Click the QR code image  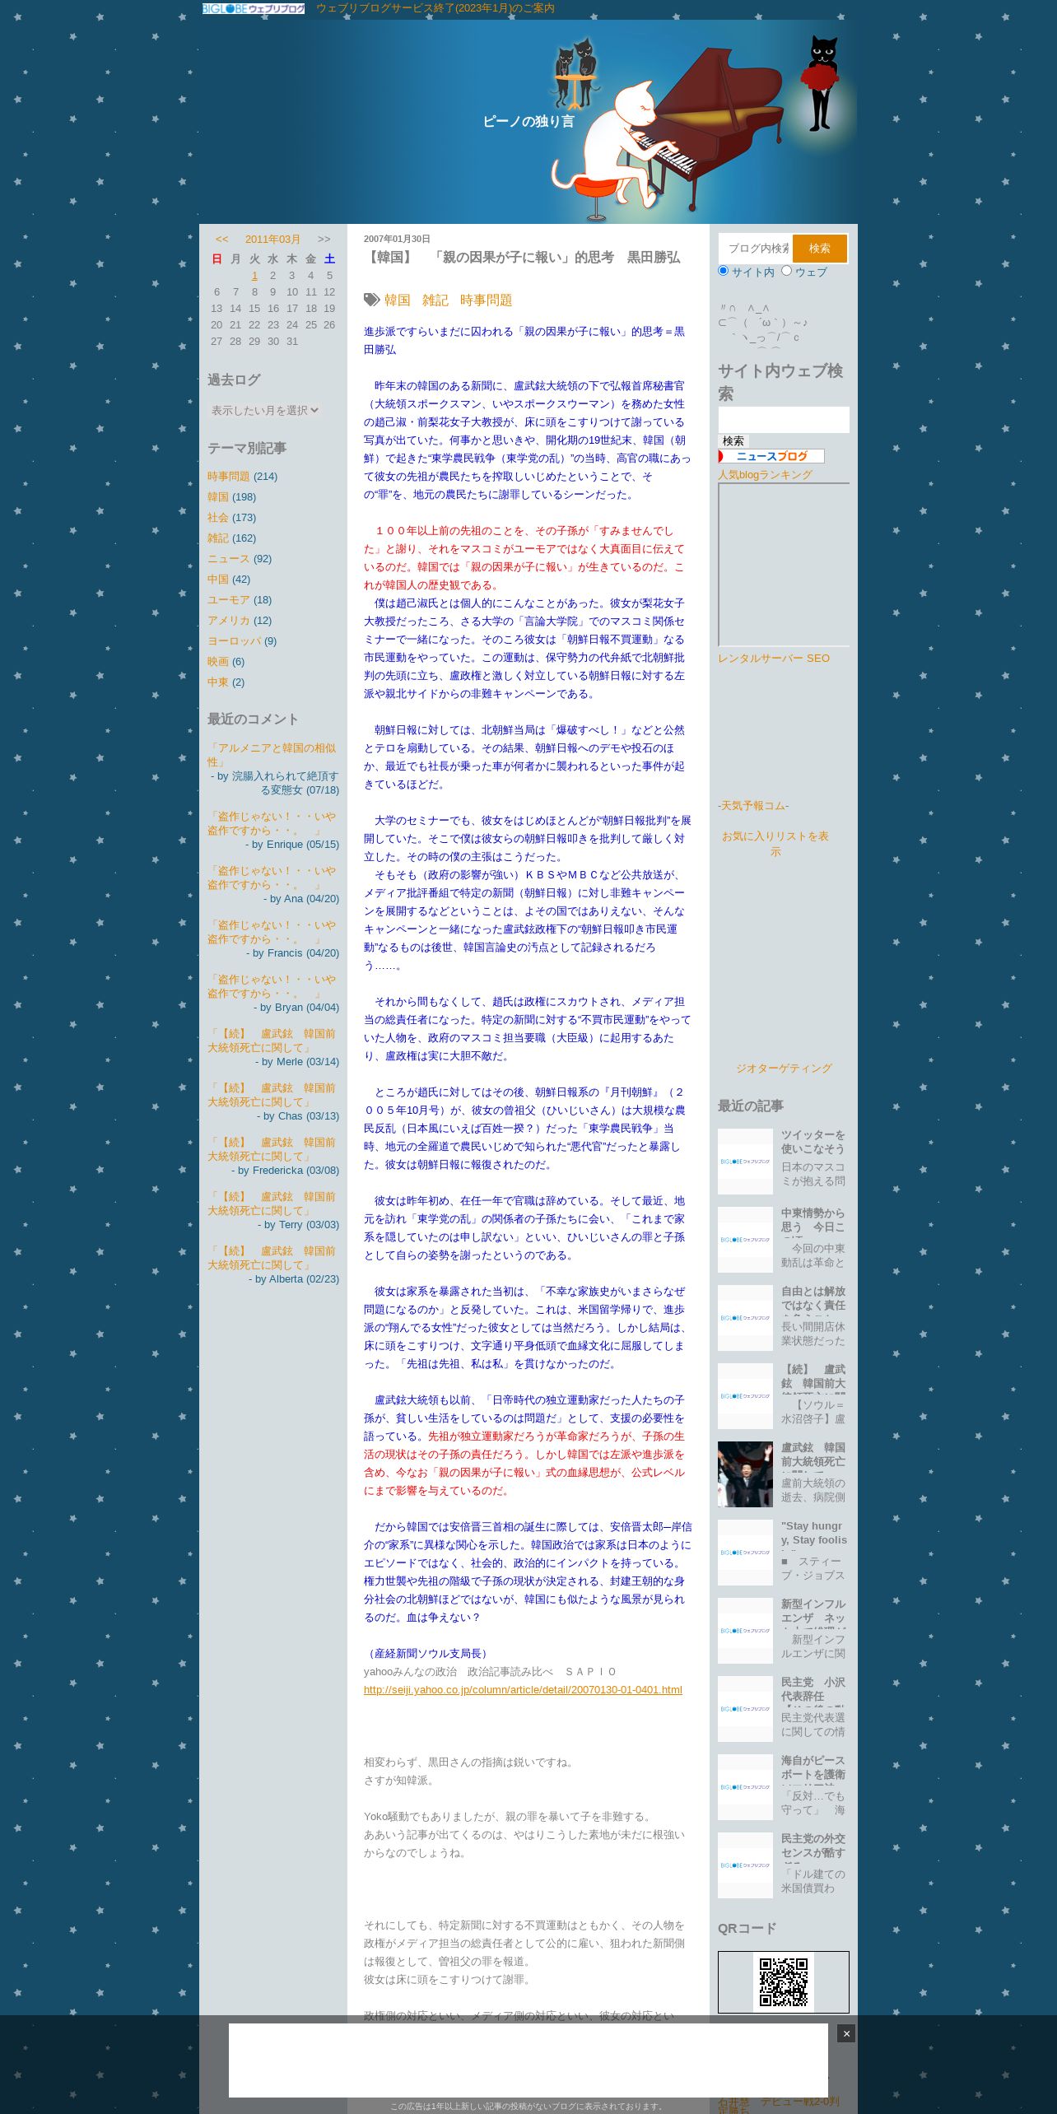tap(783, 1982)
